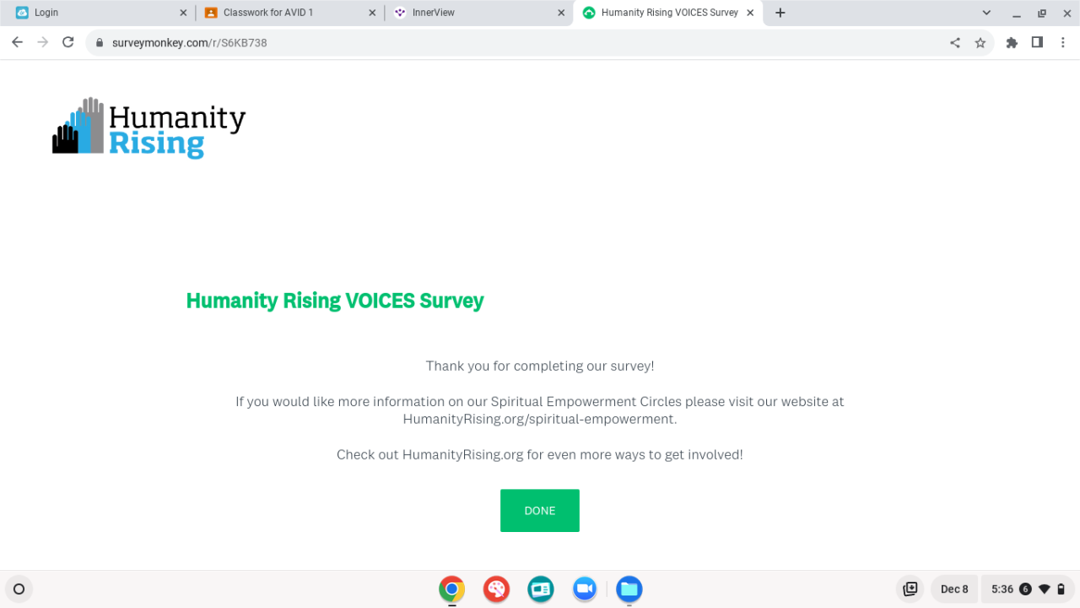Viewport: 1080px width, 608px height.
Task: Click the Humanity Rising logo
Action: point(148,128)
